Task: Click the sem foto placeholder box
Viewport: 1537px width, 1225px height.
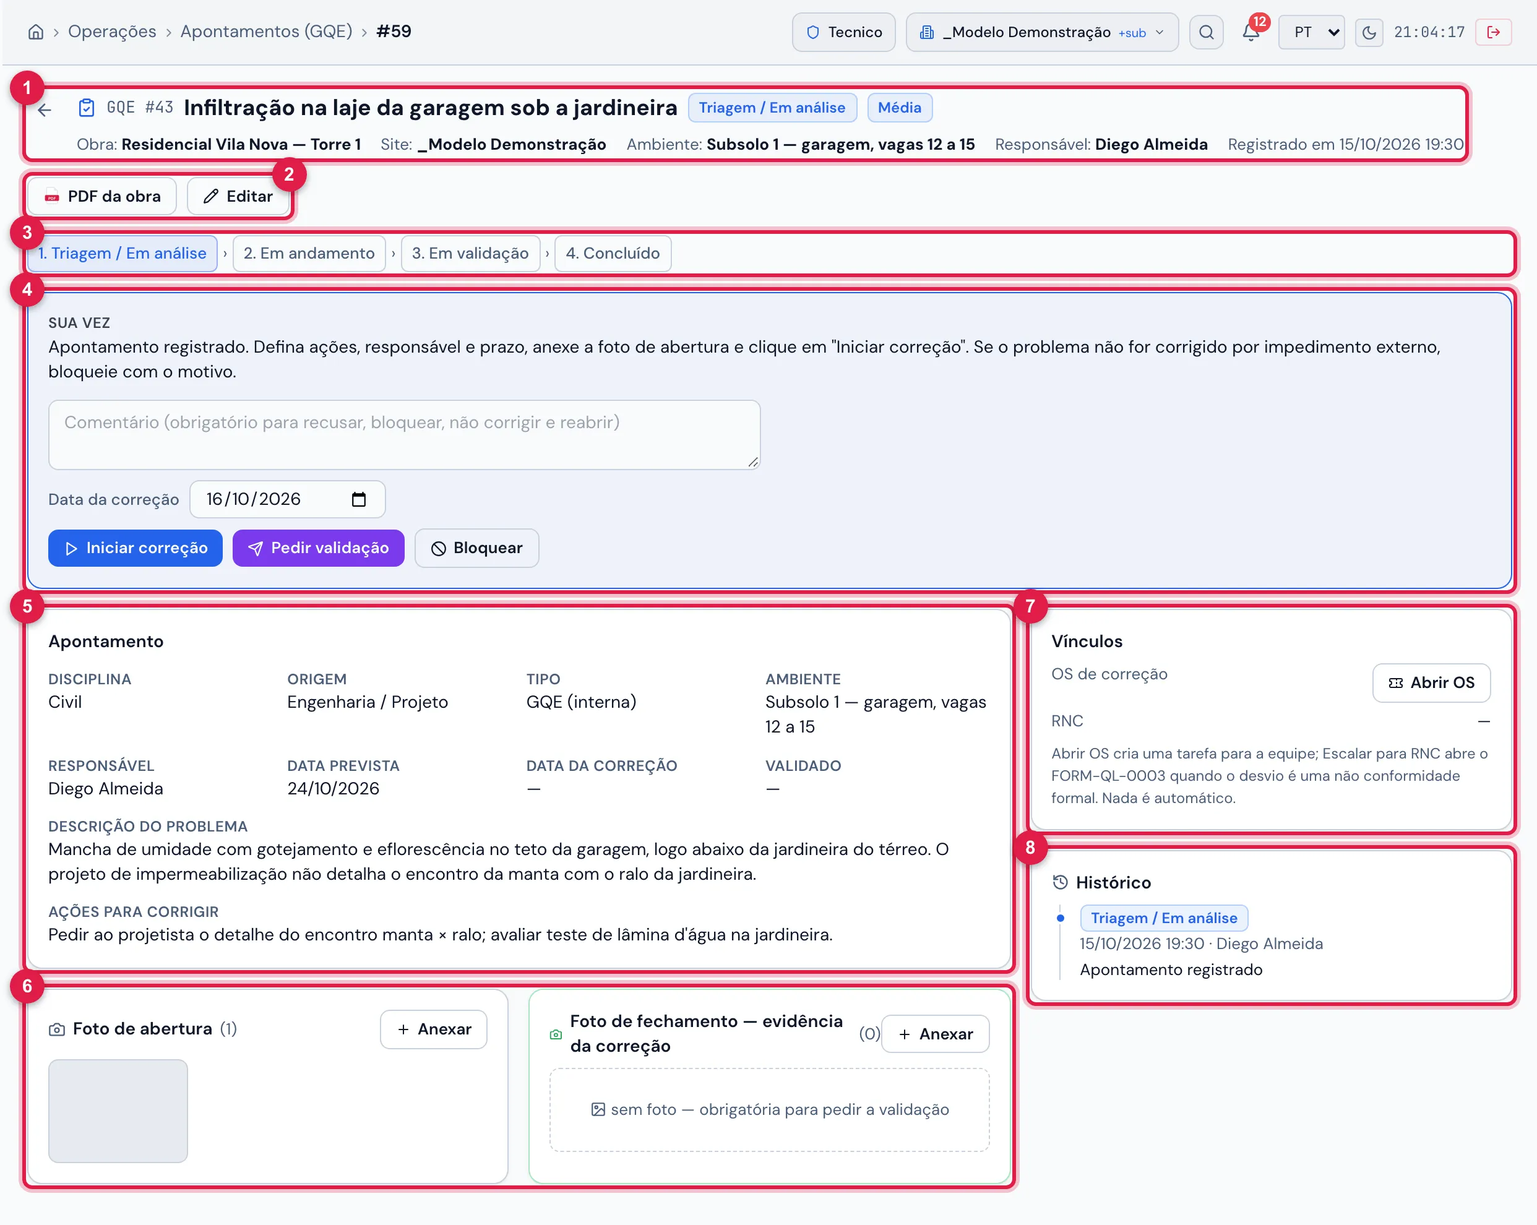Action: (x=769, y=1109)
